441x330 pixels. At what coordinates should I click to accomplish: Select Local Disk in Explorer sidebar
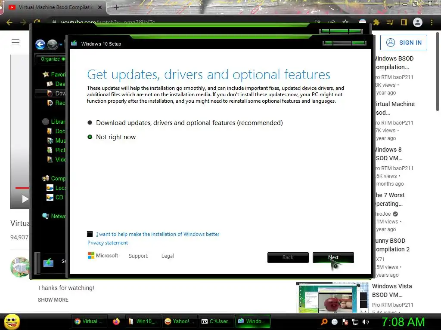[56, 188]
